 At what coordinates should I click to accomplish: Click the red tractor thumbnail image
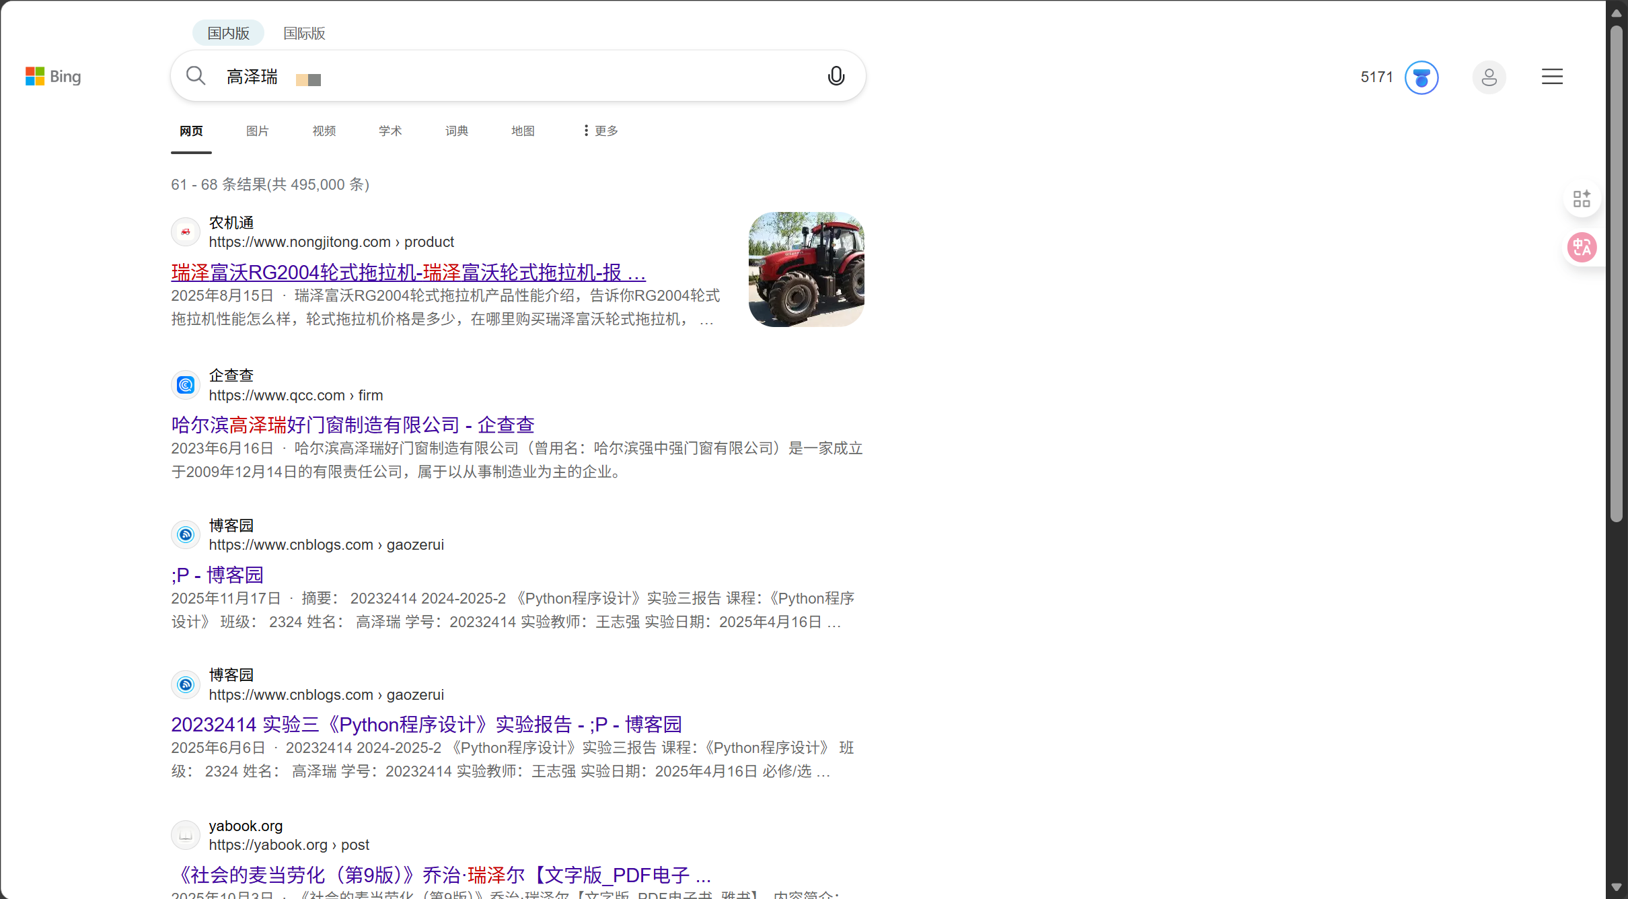click(805, 268)
